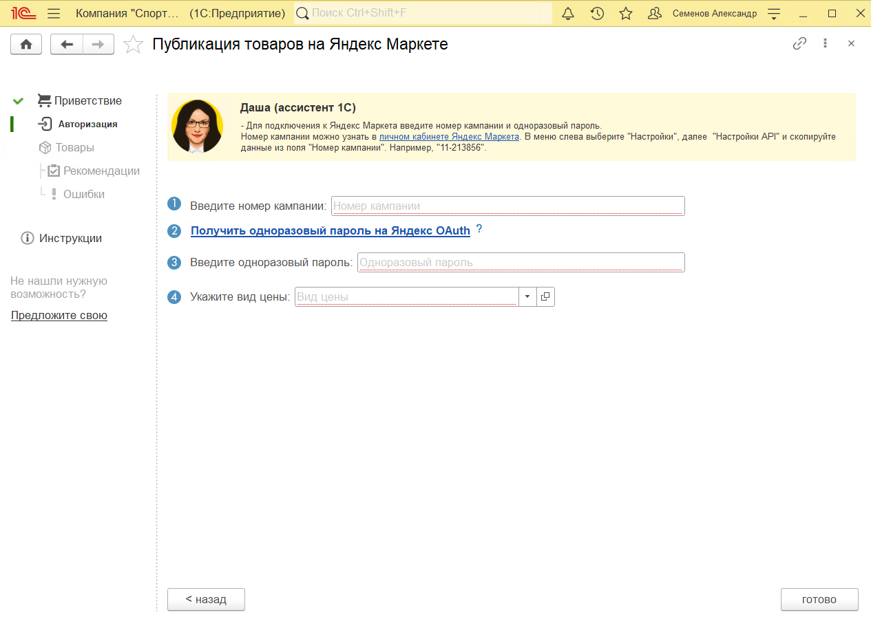Expand the price type dropdown arrow
This screenshot has height=619, width=871.
coord(527,296)
